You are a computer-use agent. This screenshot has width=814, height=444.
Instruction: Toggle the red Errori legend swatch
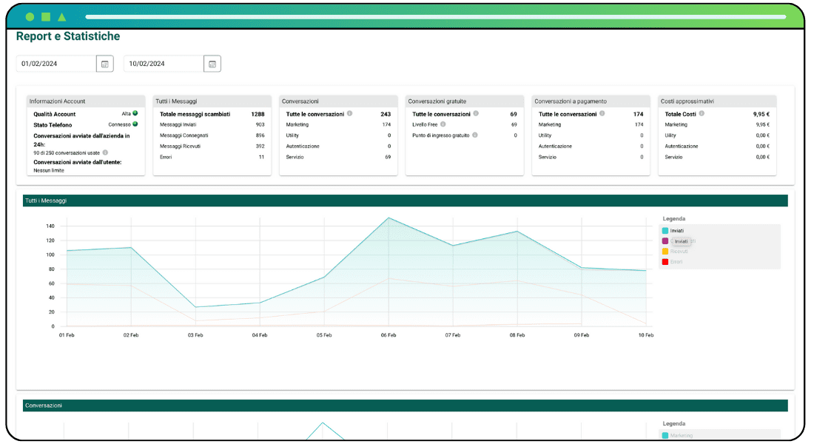pyautogui.click(x=665, y=262)
